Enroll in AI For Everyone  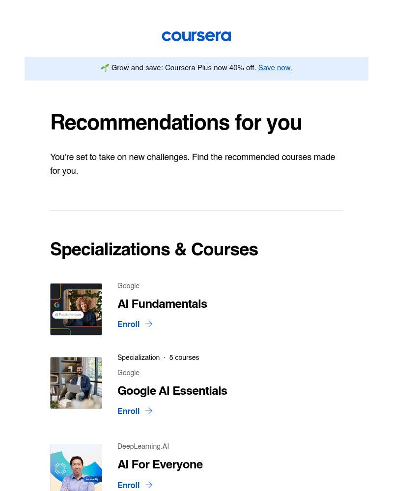(128, 485)
